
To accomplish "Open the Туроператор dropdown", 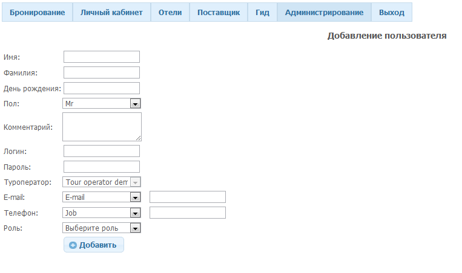I will coord(102,182).
